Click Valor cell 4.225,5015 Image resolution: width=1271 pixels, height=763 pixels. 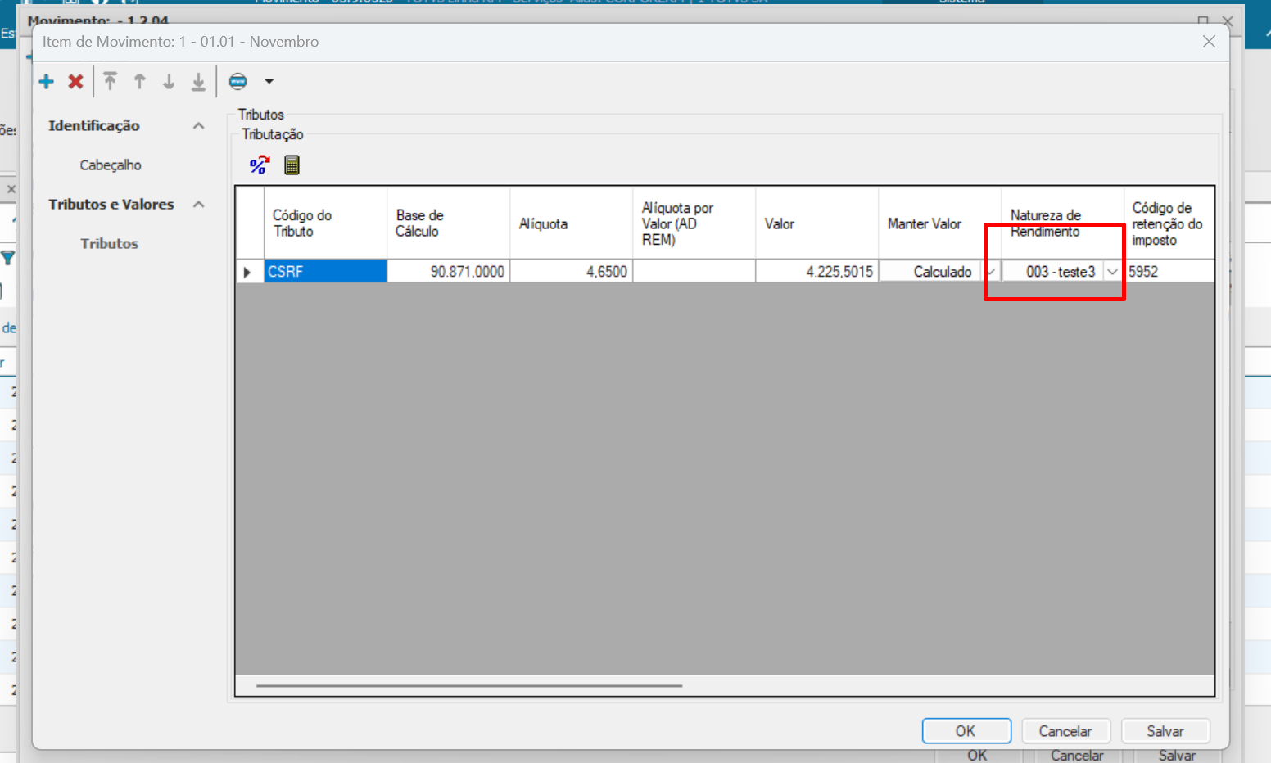coord(817,271)
